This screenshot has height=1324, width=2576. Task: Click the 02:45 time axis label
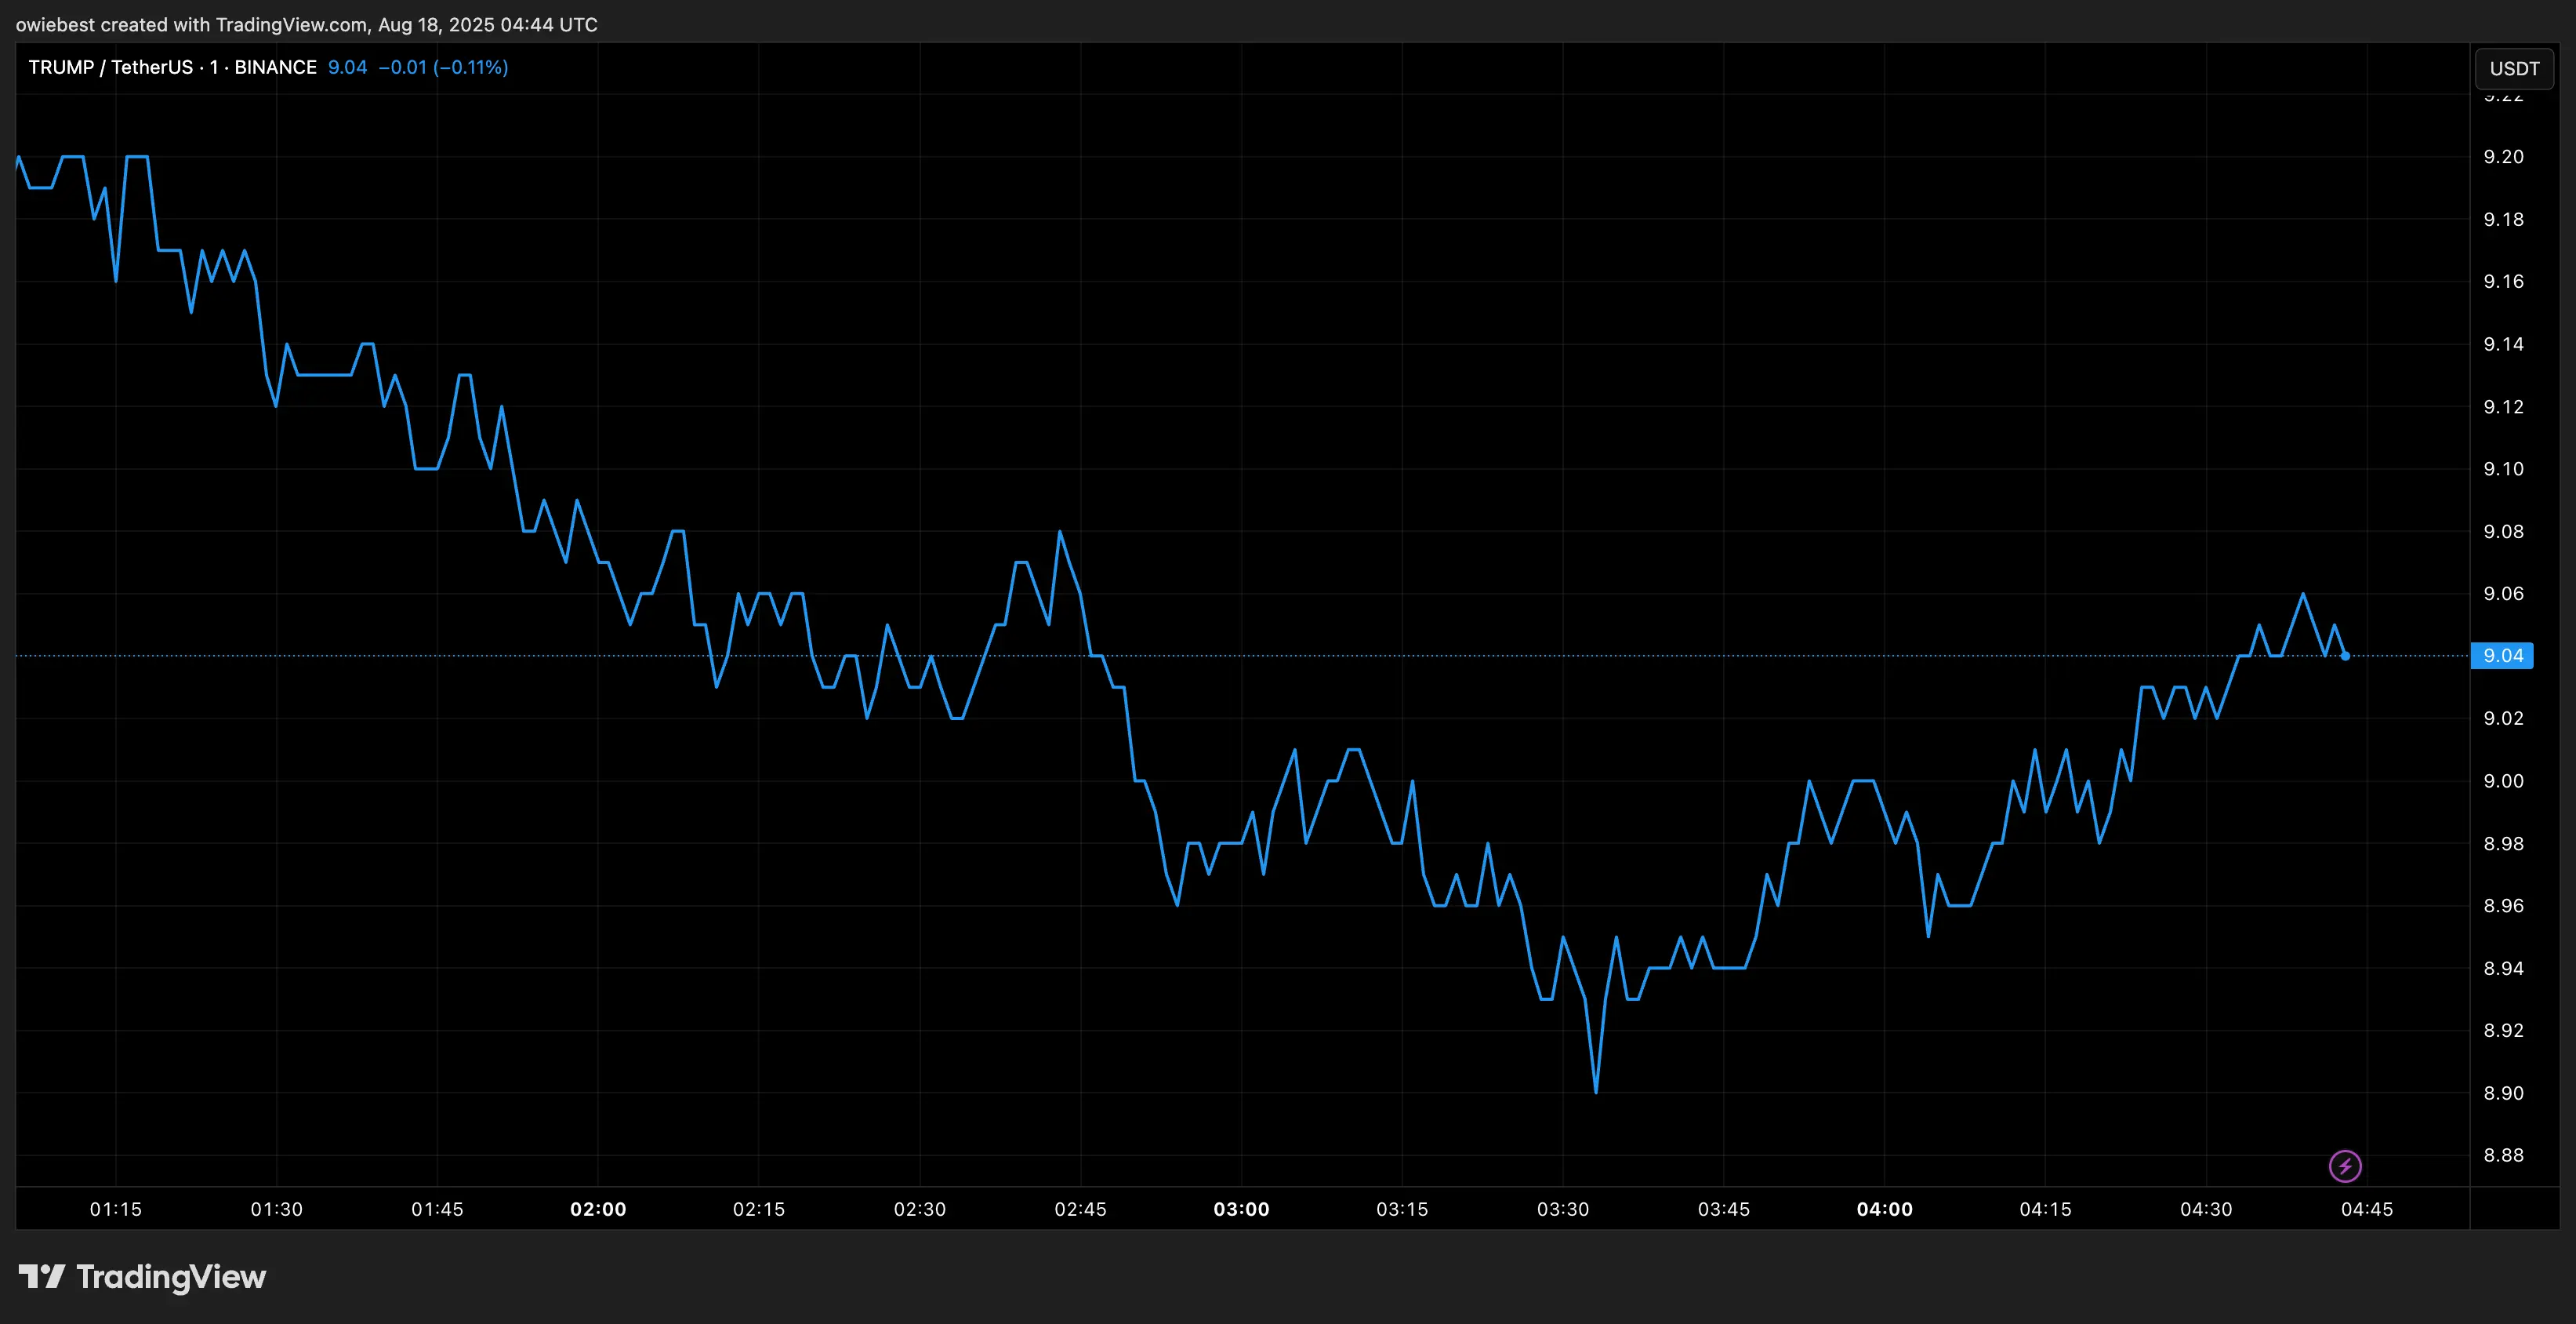1080,1209
